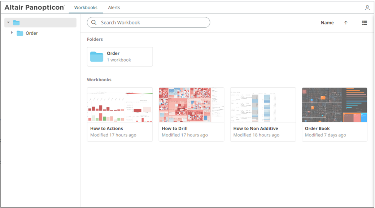This screenshot has height=208, width=375.
Task: Click the How to Non Additive thumbnail
Action: (x=263, y=105)
